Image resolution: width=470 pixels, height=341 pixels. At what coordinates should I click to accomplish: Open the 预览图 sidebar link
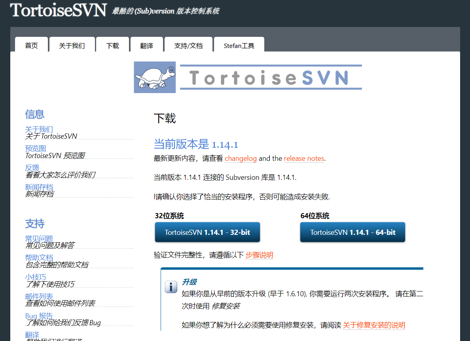click(x=35, y=148)
